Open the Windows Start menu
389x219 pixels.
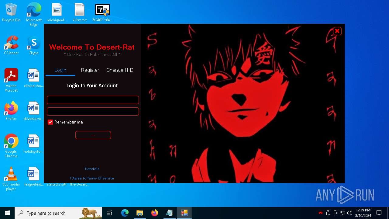point(7,213)
